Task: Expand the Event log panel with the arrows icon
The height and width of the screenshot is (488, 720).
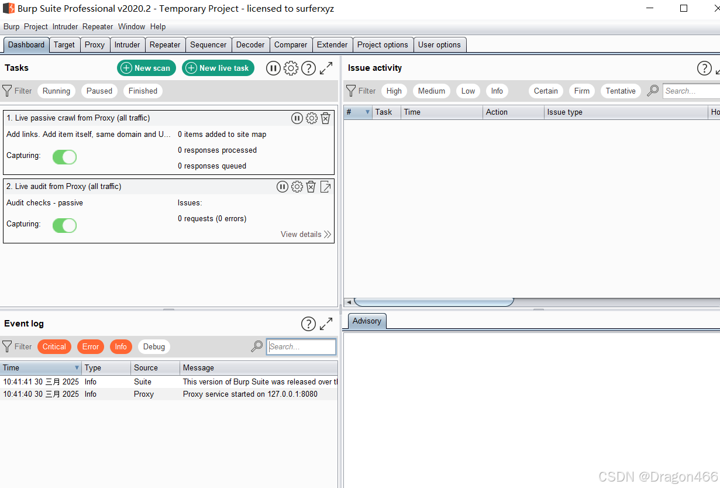Action: click(x=326, y=324)
